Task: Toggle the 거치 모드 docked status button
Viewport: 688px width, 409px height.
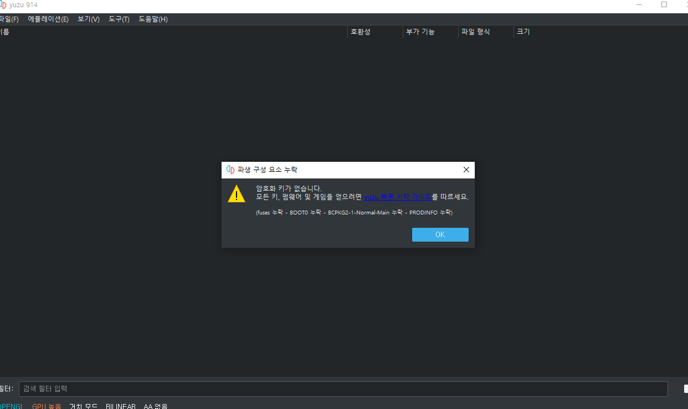Action: 83,406
